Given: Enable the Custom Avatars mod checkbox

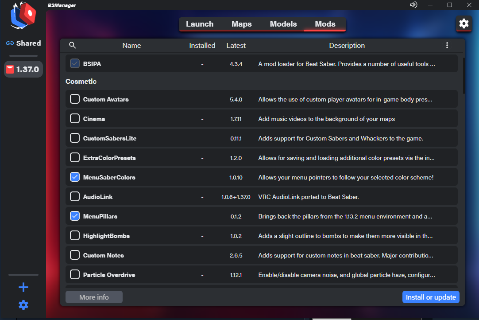Looking at the screenshot, I should click(75, 99).
